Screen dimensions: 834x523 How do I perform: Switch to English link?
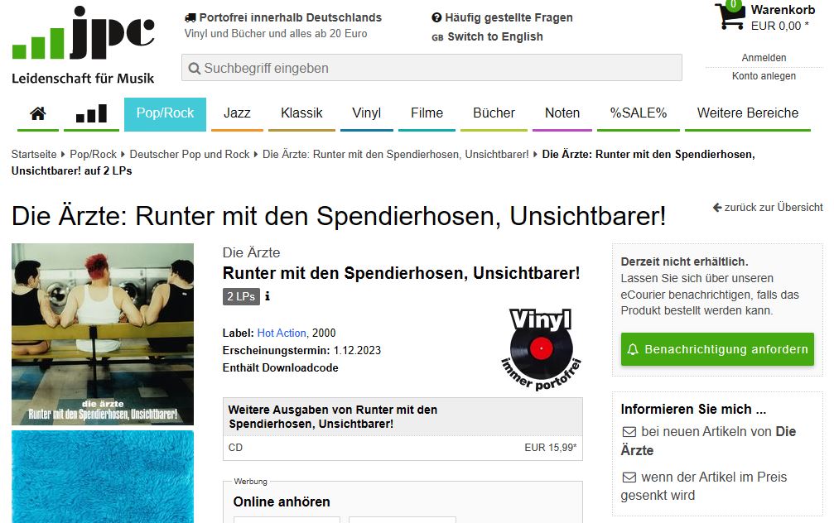point(495,36)
